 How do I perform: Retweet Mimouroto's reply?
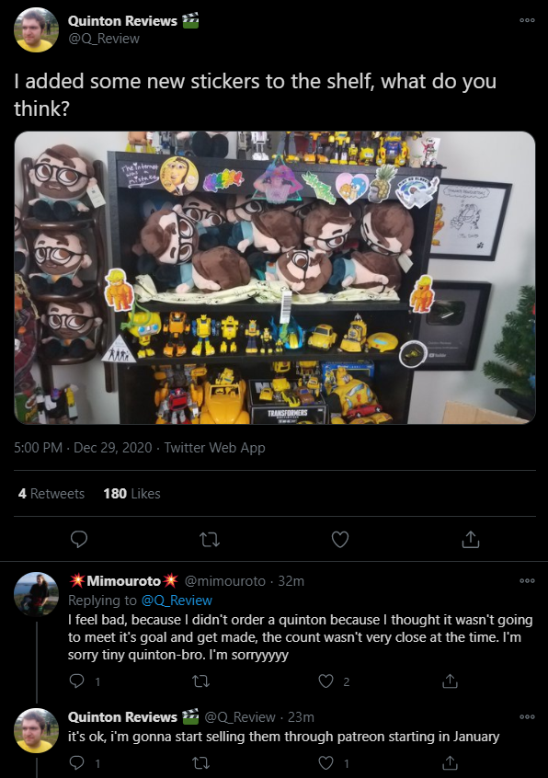pyautogui.click(x=200, y=681)
